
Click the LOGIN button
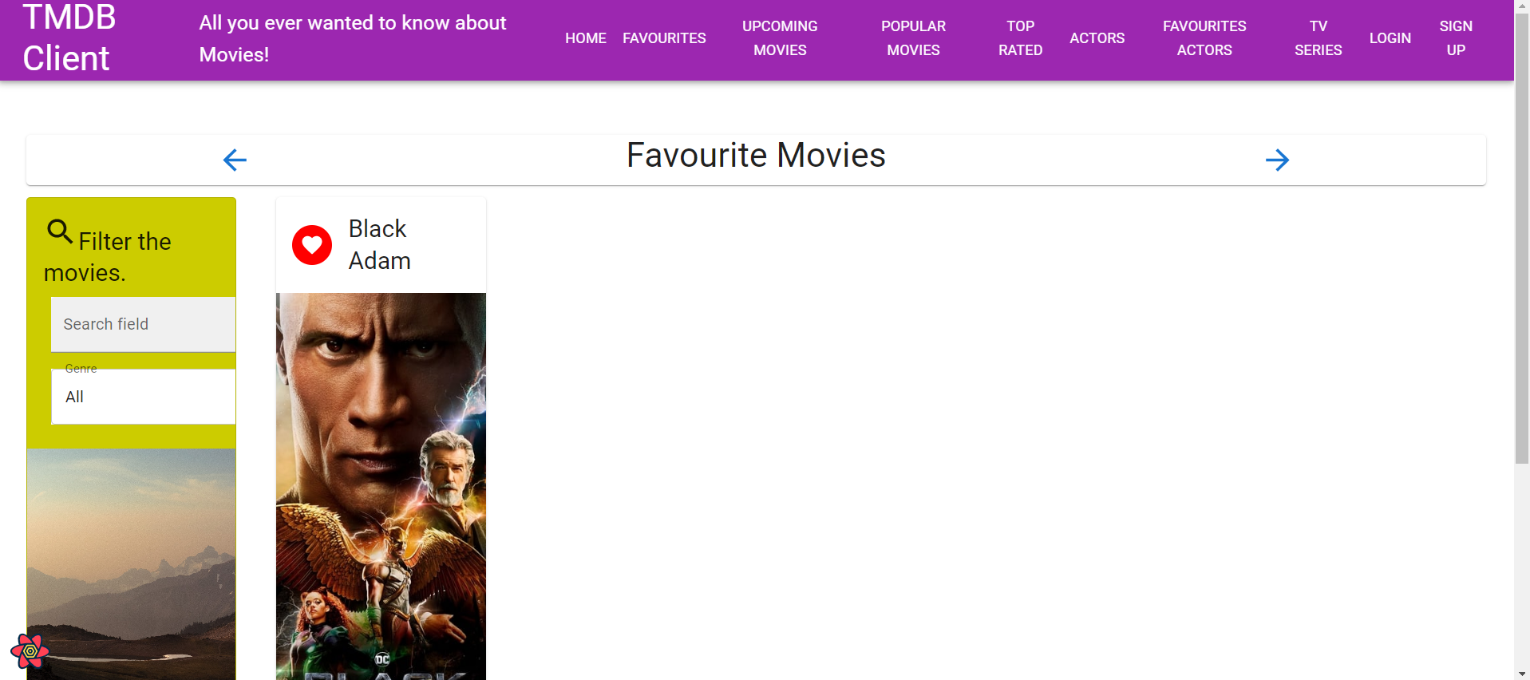(x=1390, y=38)
